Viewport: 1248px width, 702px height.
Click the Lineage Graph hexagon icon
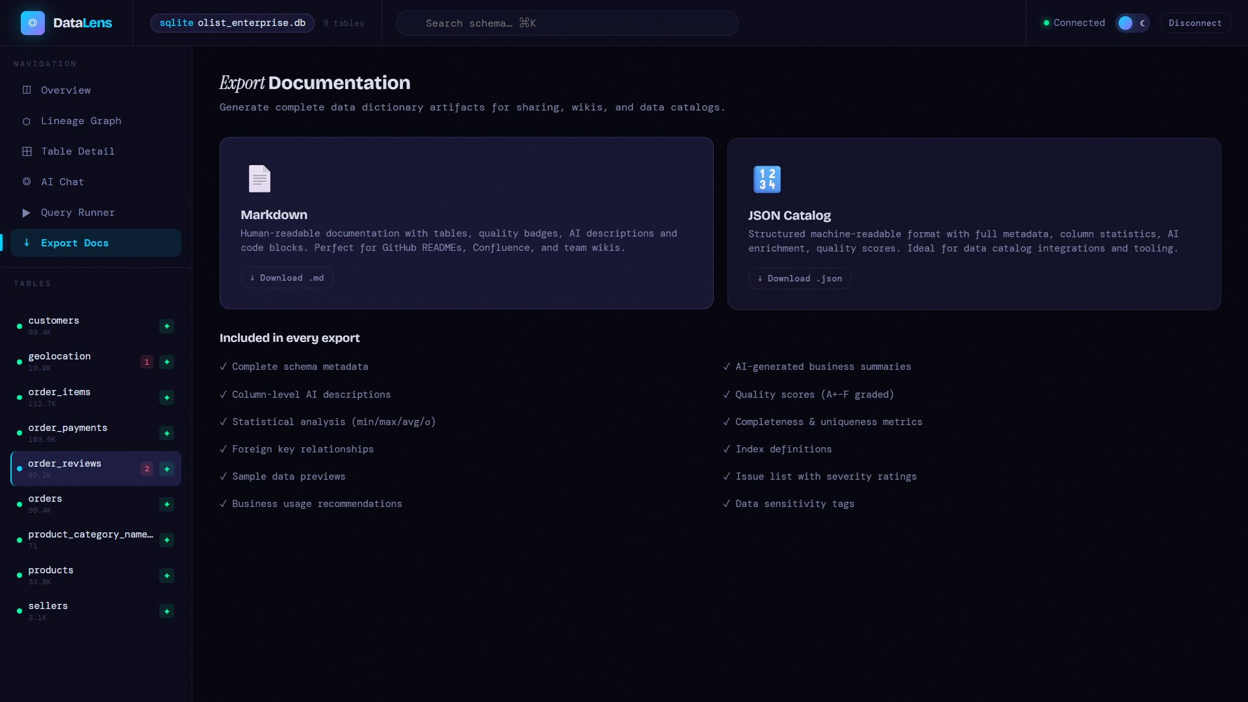pos(27,122)
